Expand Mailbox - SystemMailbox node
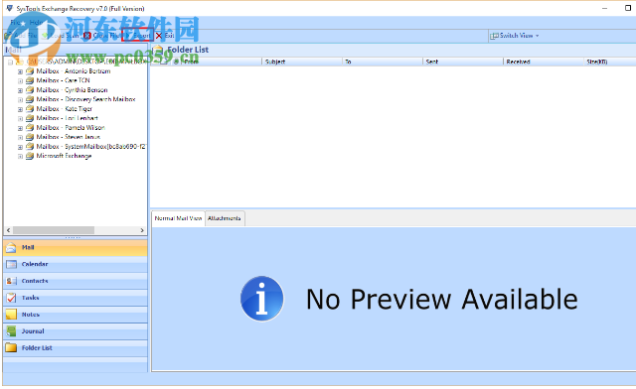636x389 pixels. pyautogui.click(x=20, y=147)
